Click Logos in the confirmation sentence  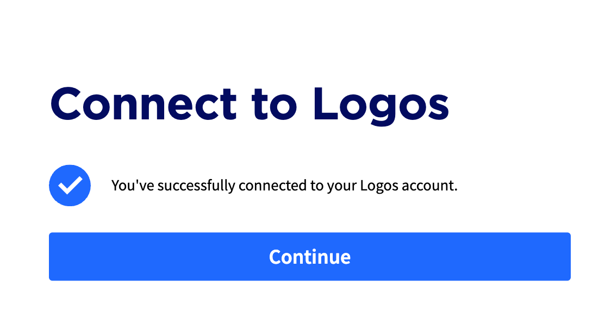pos(379,186)
